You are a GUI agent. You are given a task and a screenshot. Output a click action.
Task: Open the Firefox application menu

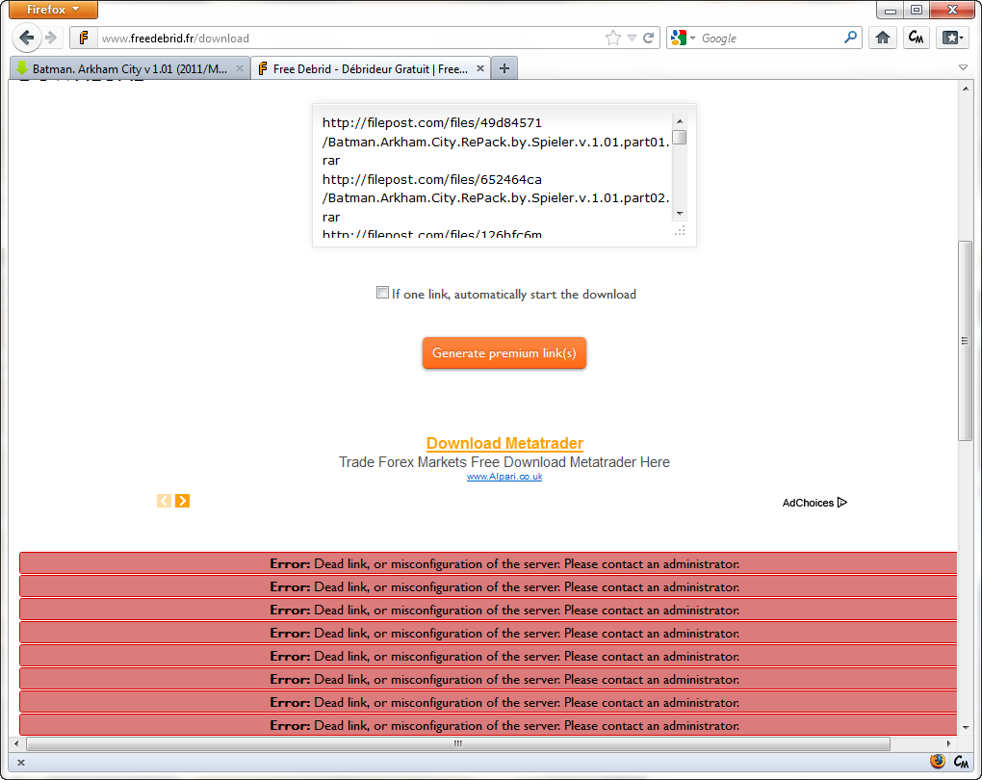point(53,10)
